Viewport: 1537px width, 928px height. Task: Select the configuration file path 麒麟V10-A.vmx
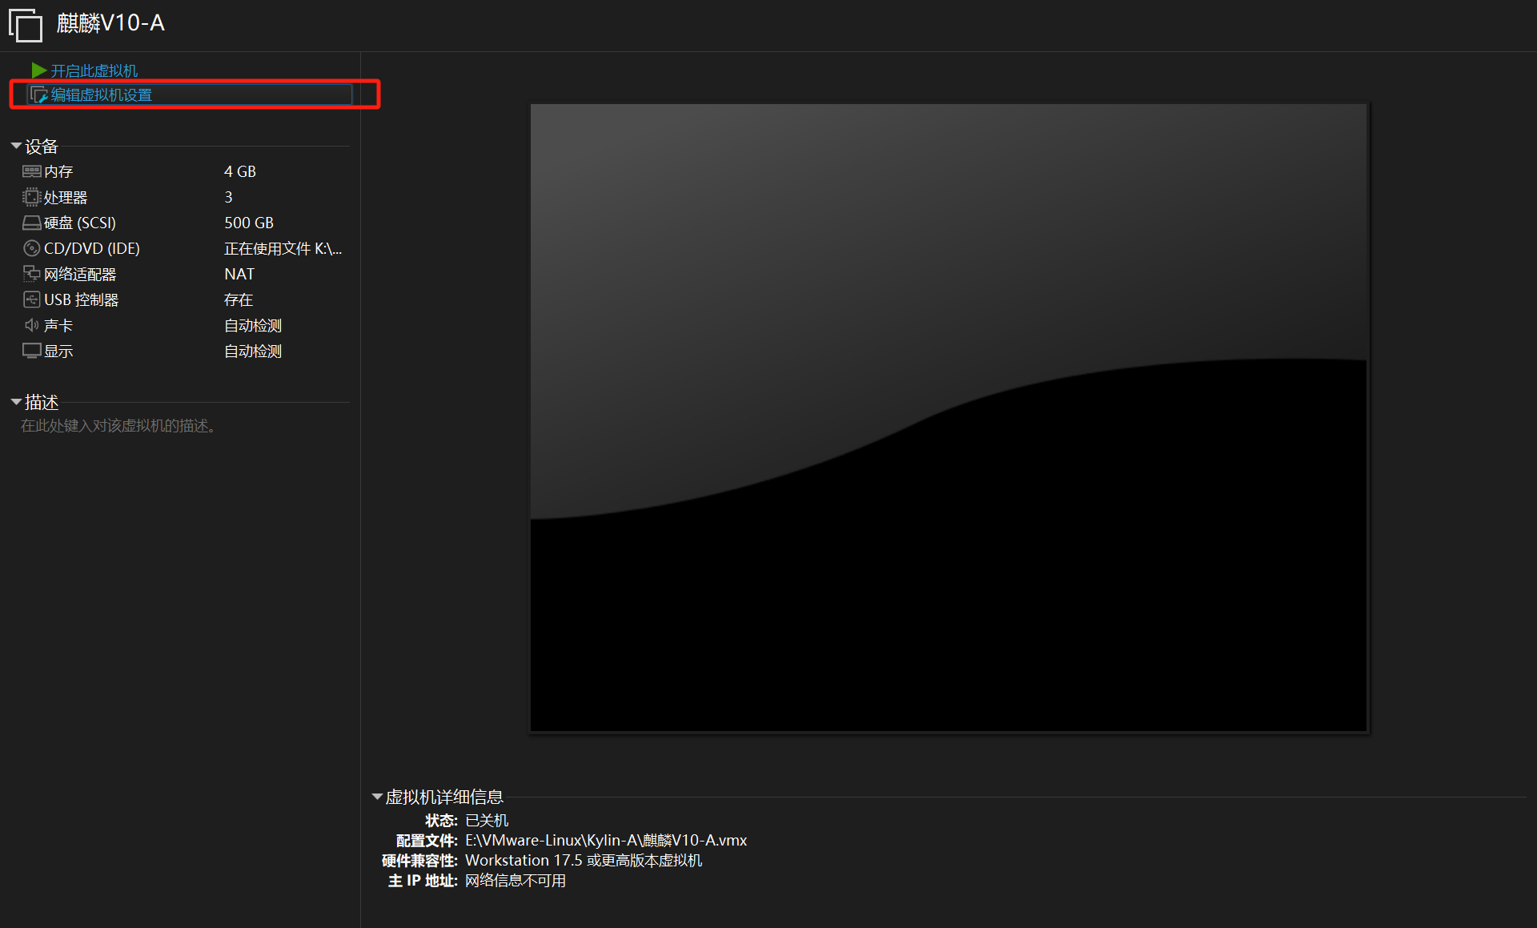click(x=605, y=840)
